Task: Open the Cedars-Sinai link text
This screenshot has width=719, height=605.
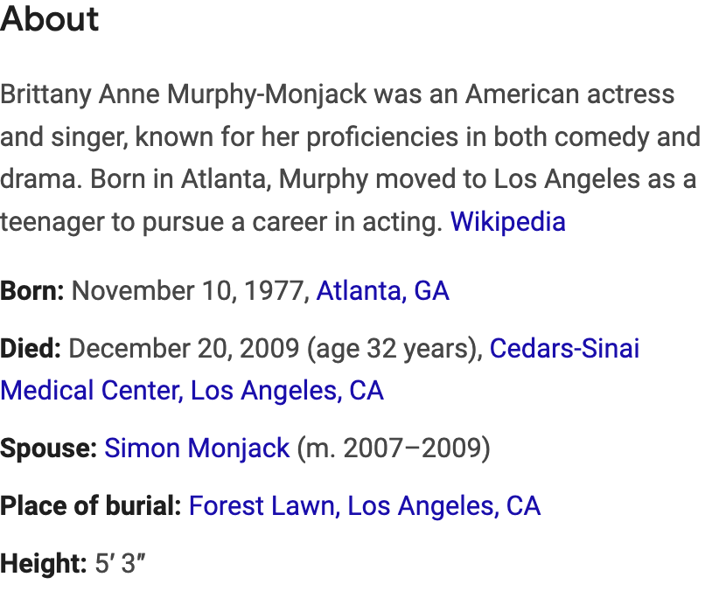Action: (564, 349)
